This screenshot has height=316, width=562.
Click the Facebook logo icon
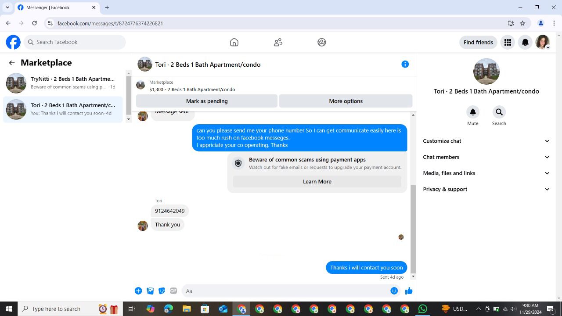[13, 42]
